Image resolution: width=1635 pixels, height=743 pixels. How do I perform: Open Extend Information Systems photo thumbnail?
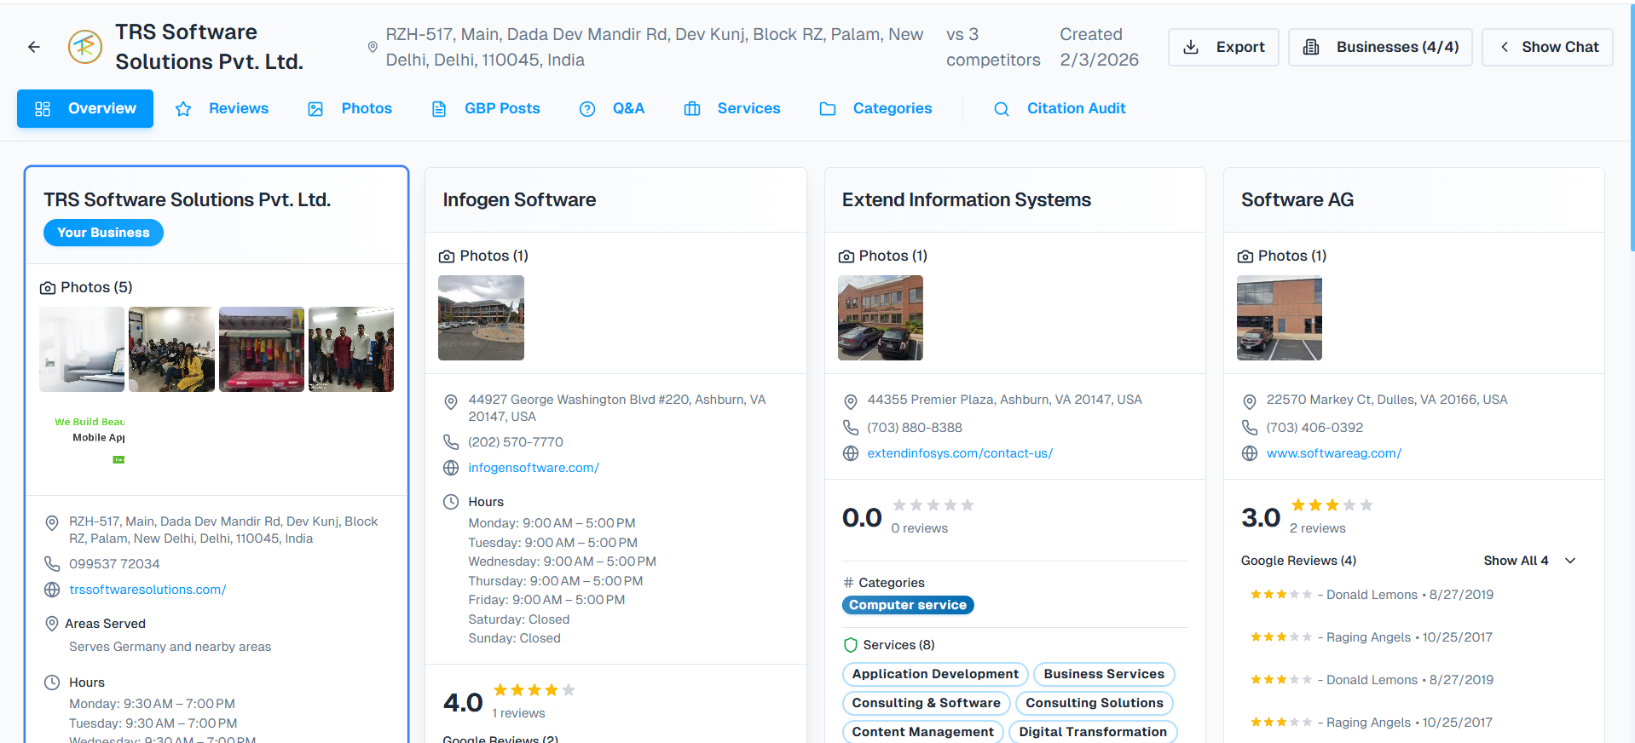tap(881, 318)
